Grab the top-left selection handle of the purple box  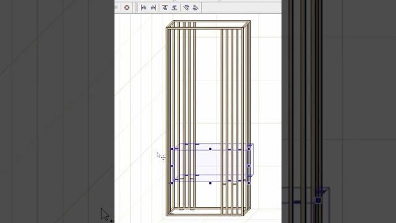click(x=172, y=149)
